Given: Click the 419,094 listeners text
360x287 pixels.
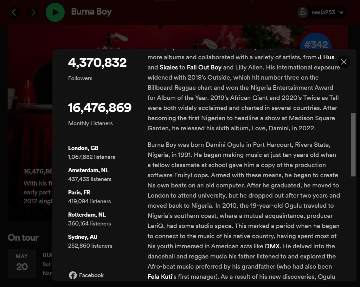Looking at the screenshot, I should 89,201.
